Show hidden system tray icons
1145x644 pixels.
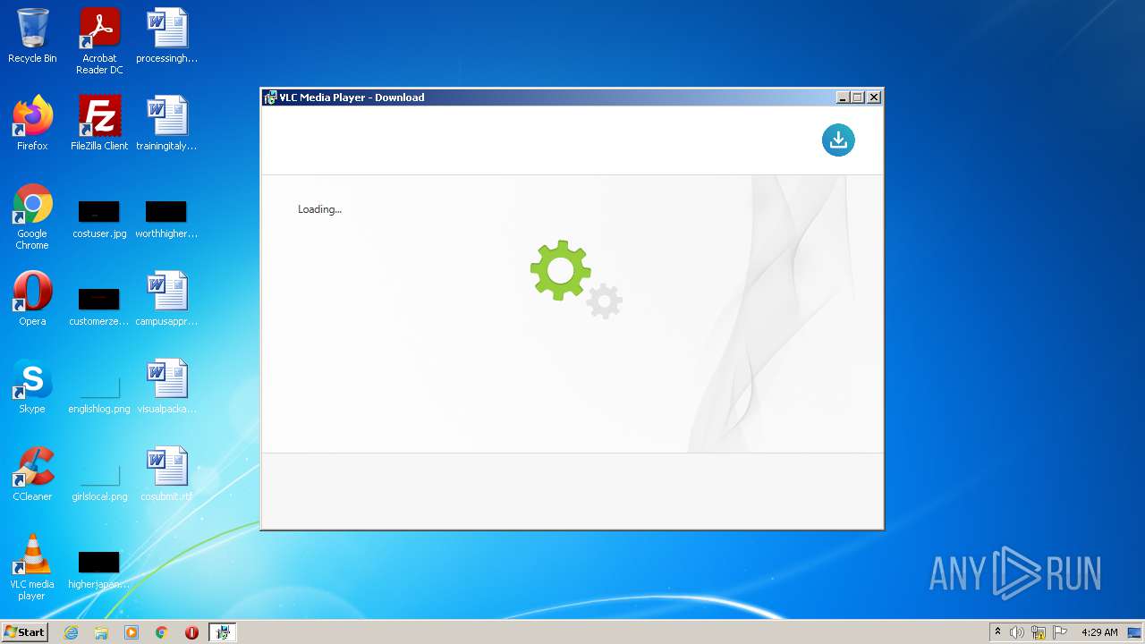(x=997, y=632)
